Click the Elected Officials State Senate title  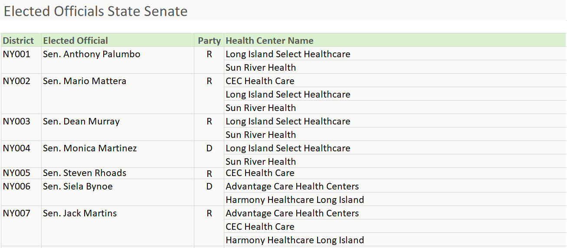(96, 11)
